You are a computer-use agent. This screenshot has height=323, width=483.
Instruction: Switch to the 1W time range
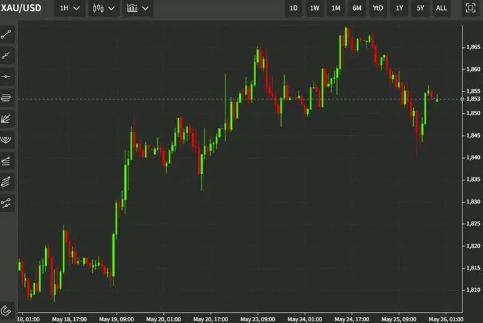[315, 8]
